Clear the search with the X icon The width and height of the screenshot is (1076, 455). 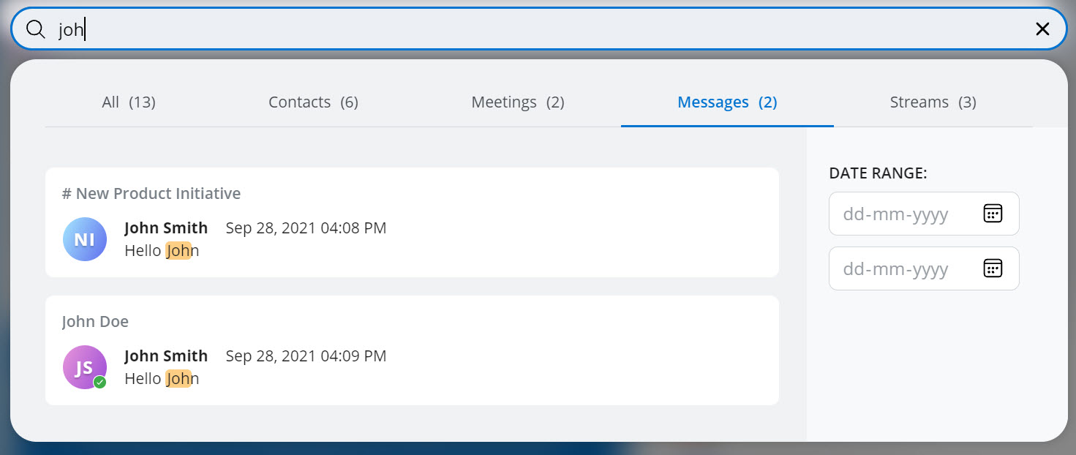(x=1042, y=29)
